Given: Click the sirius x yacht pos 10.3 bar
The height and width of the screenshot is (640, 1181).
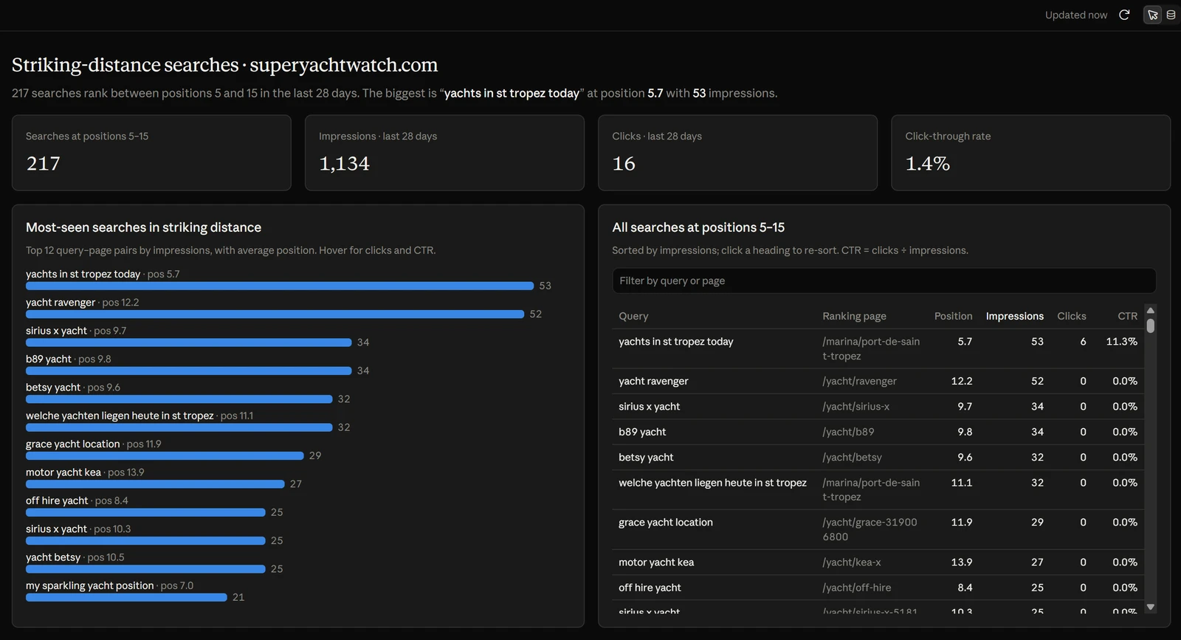Looking at the screenshot, I should coord(145,541).
